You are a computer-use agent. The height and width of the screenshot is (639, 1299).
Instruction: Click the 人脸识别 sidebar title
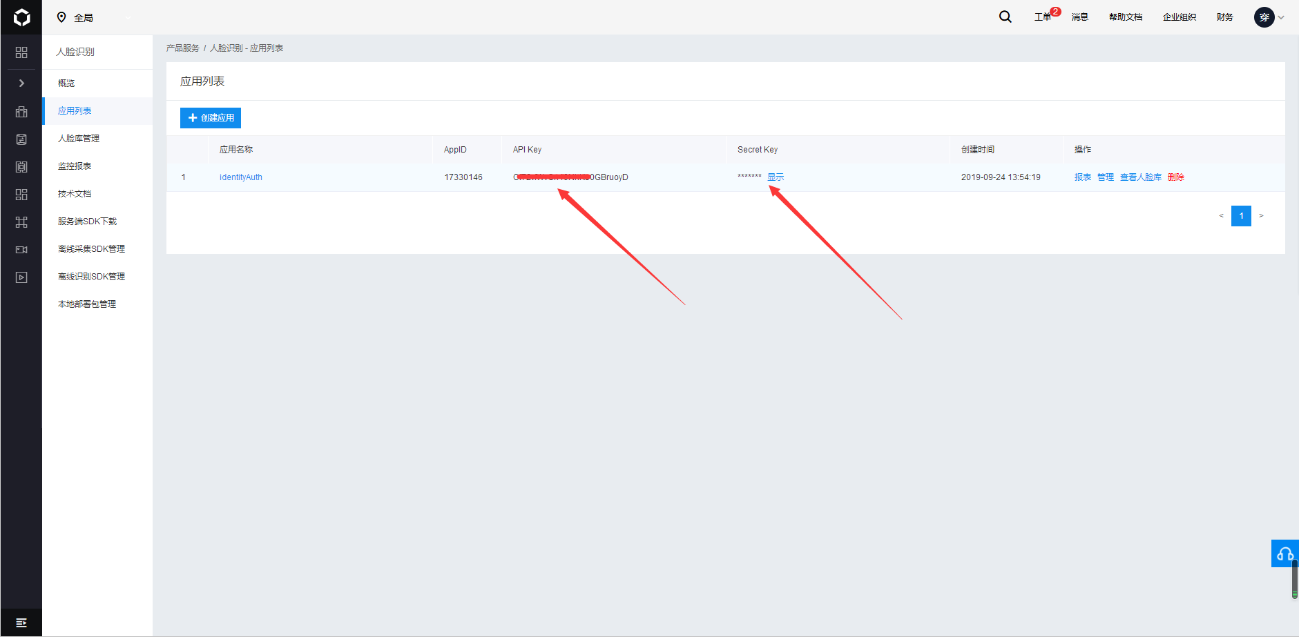75,52
